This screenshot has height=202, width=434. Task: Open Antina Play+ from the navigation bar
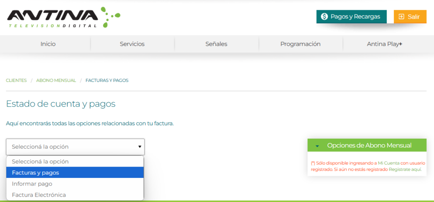384,44
